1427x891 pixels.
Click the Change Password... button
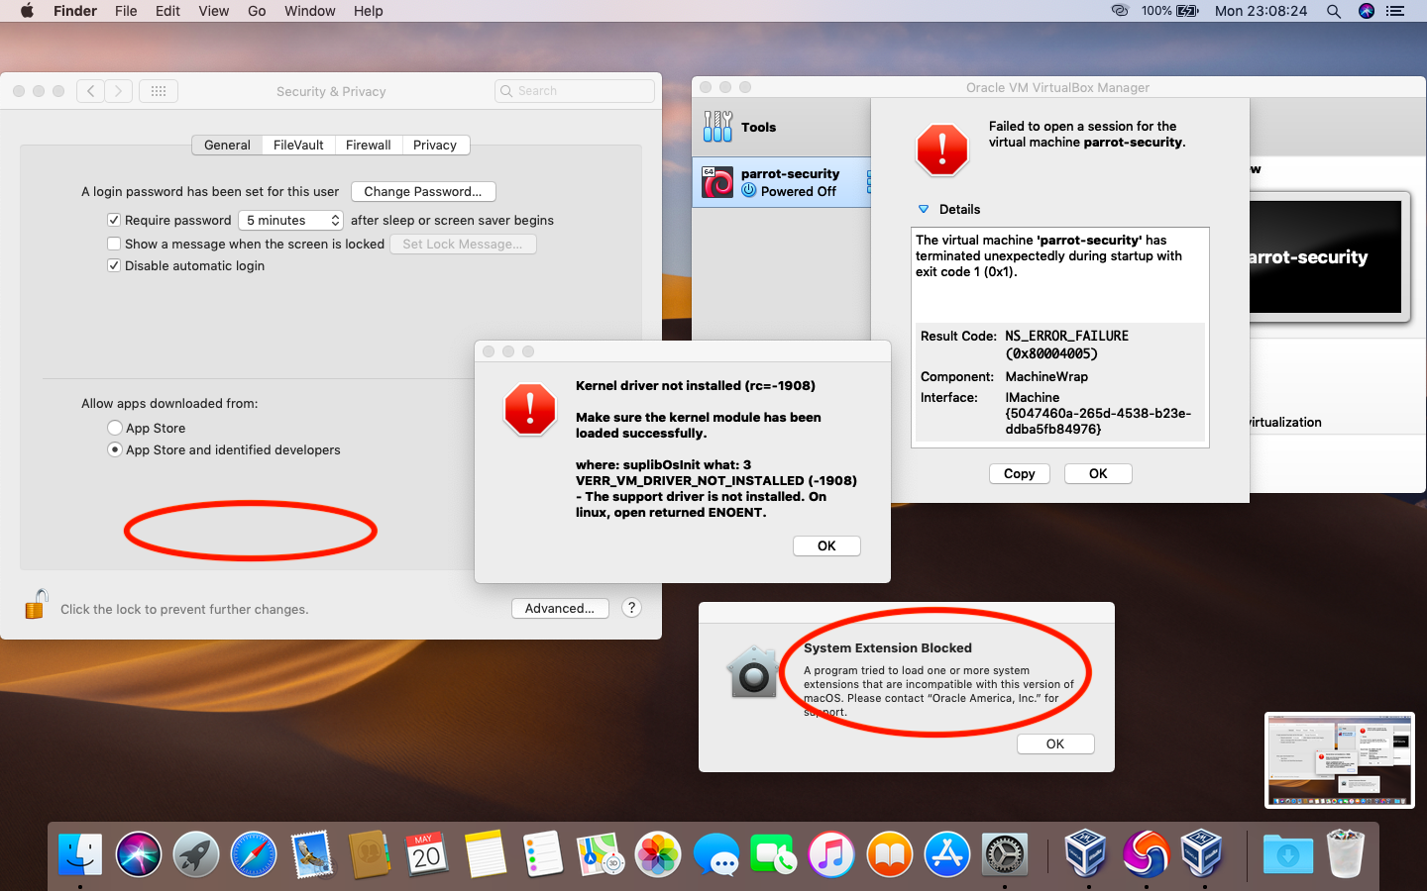pyautogui.click(x=423, y=191)
